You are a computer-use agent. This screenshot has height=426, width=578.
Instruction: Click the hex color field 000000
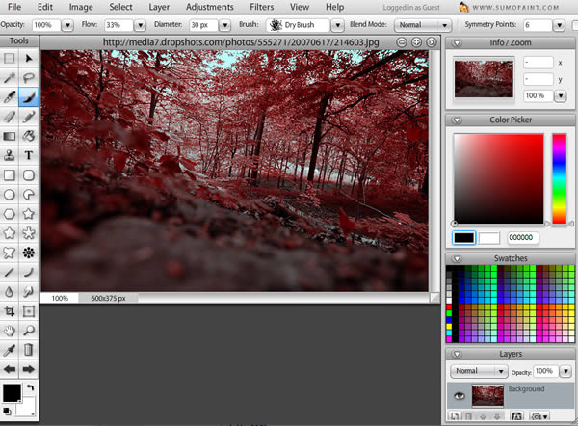coord(523,237)
